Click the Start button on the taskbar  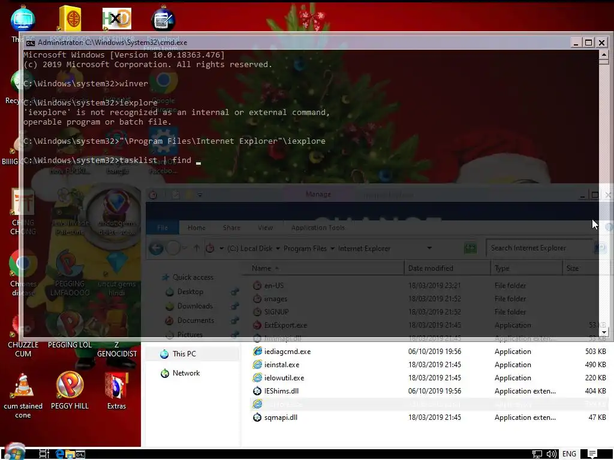coord(15,453)
